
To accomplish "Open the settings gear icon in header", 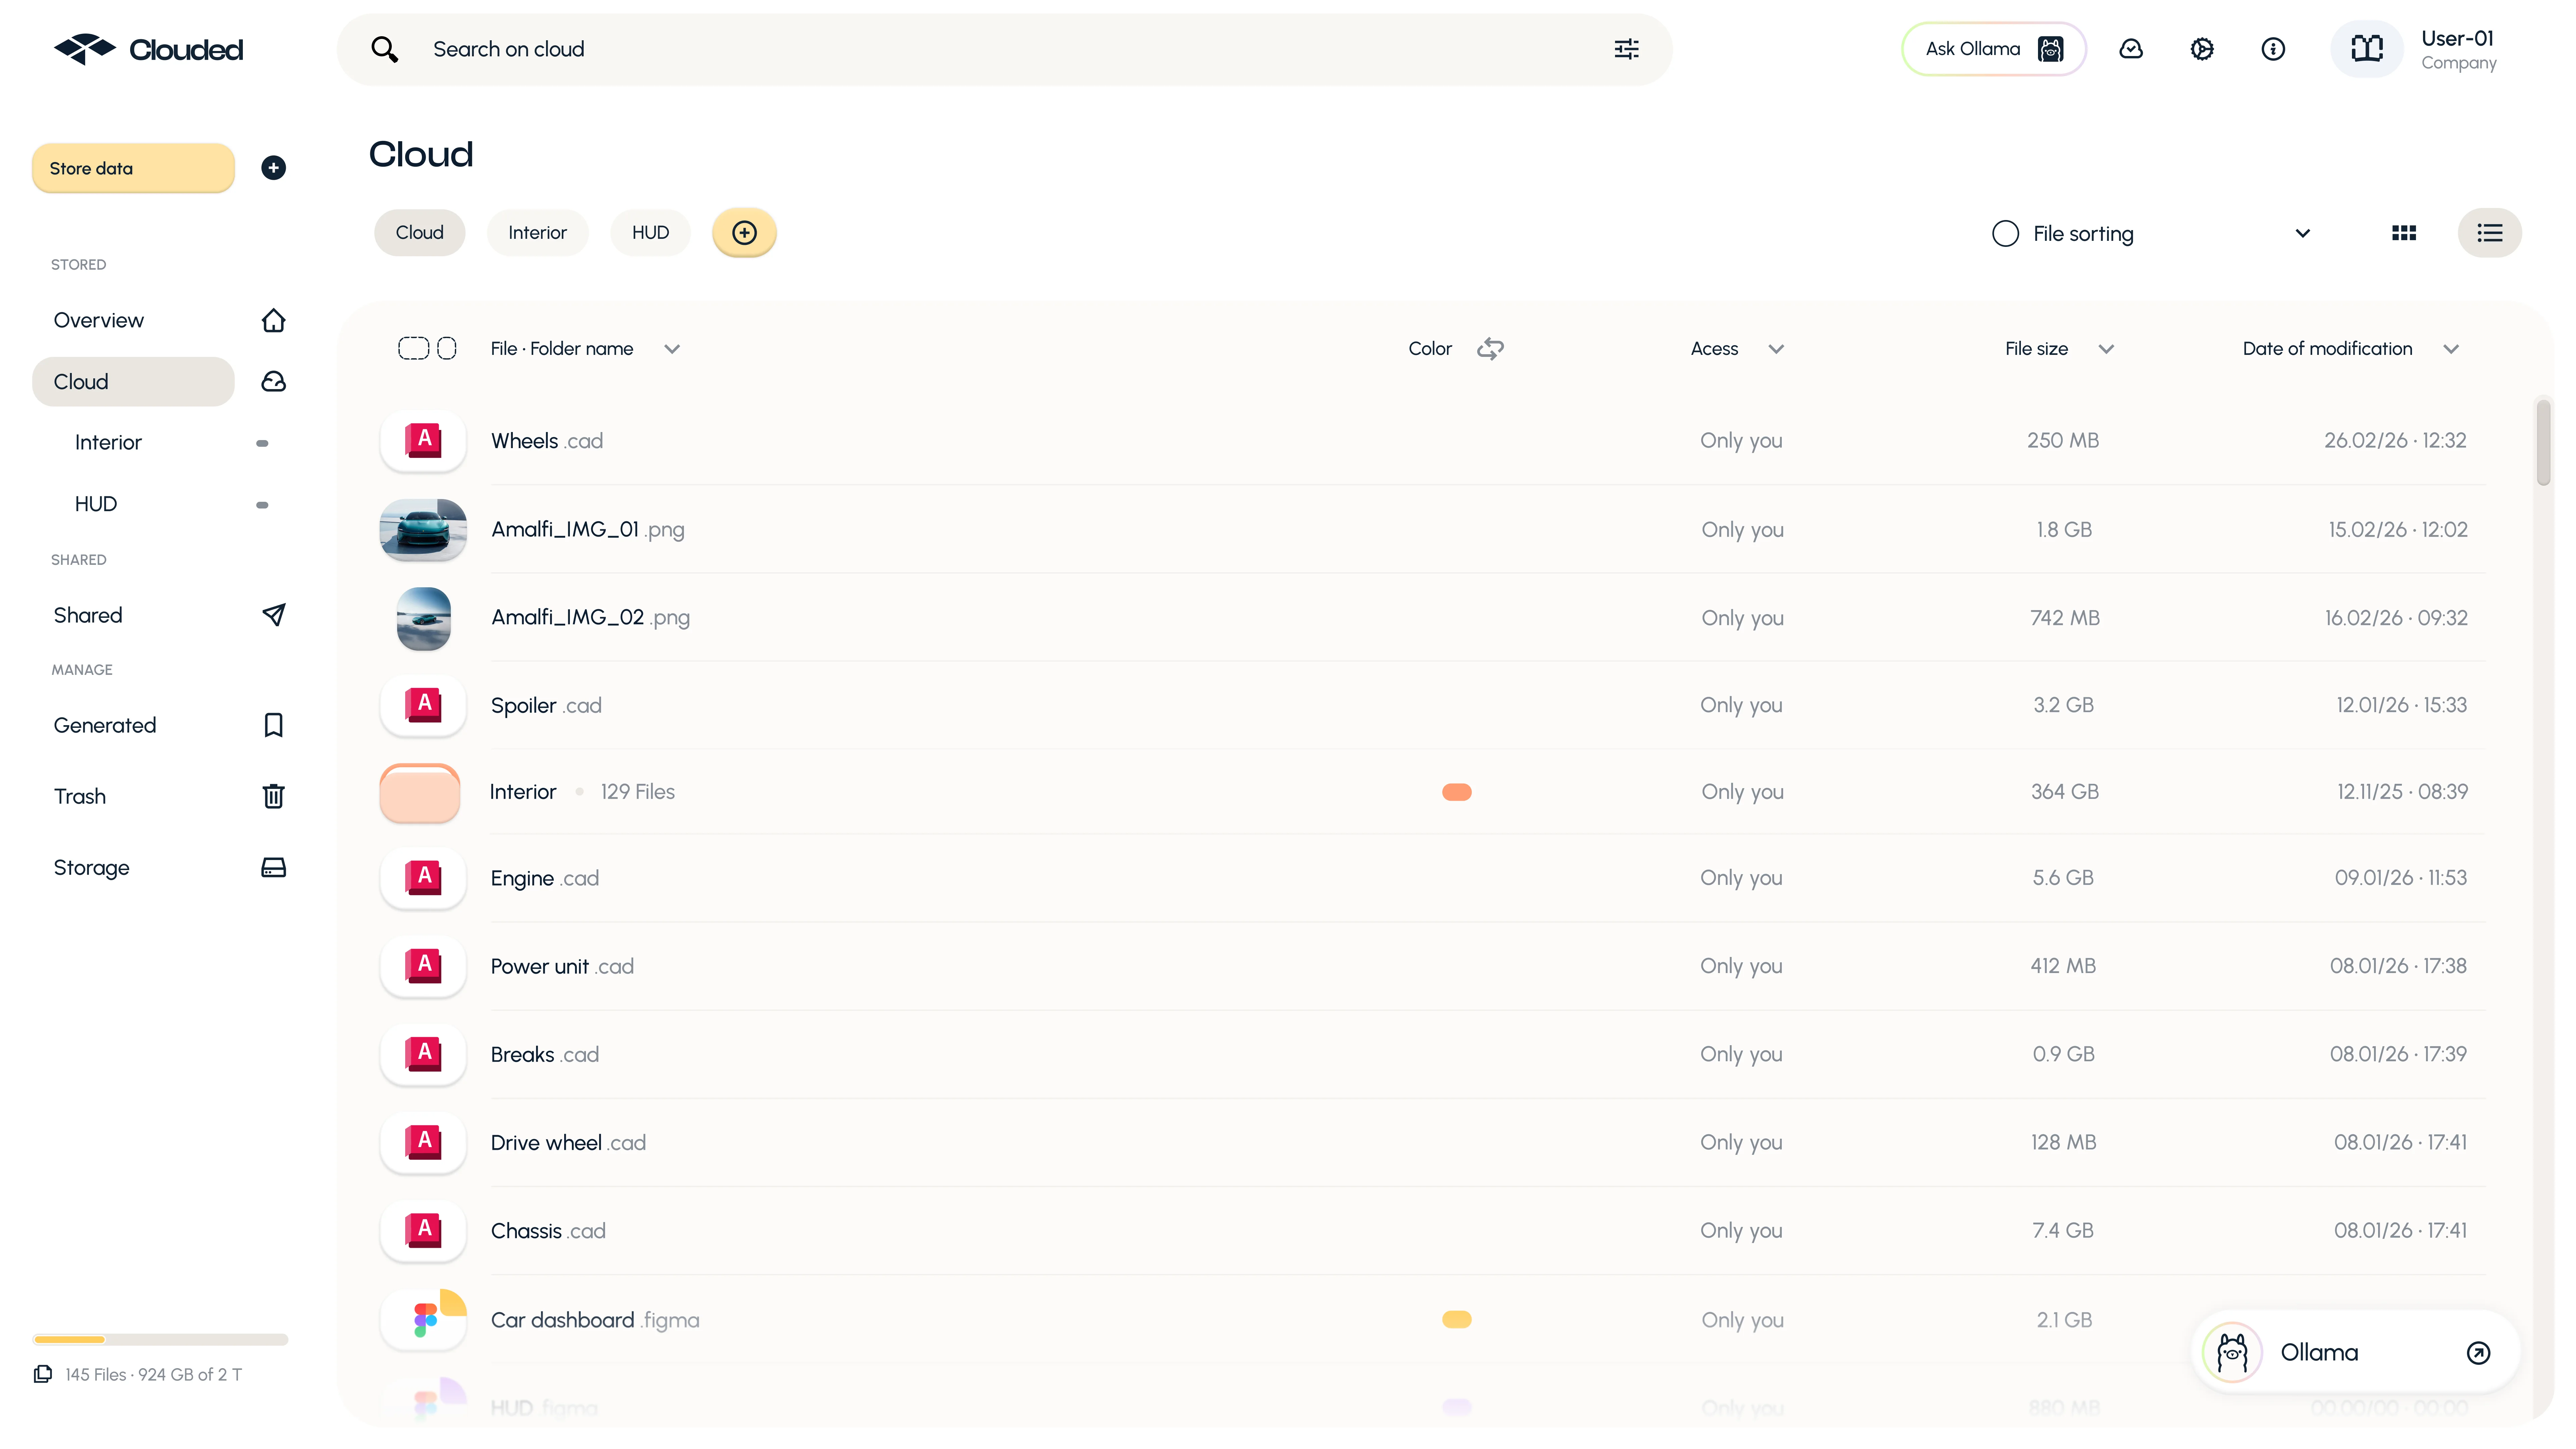I will point(2202,49).
